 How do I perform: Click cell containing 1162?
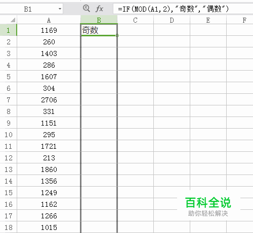coord(49,204)
